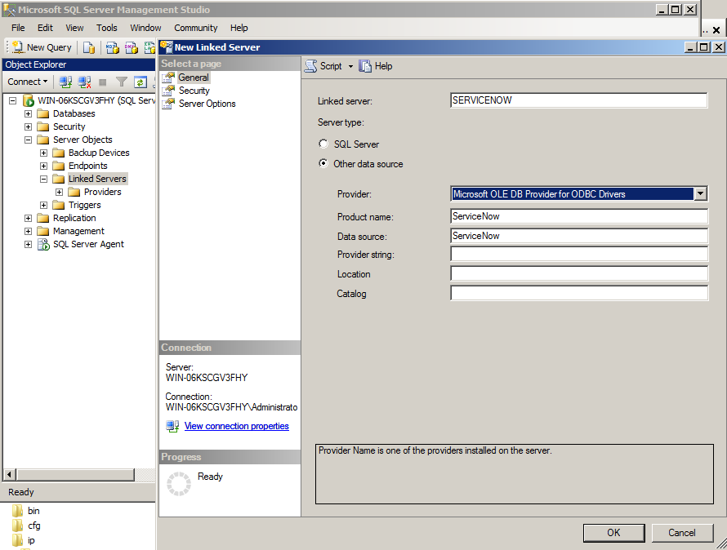Click the SQL Server Agent icon
Image resolution: width=727 pixels, height=550 pixels.
pos(43,244)
